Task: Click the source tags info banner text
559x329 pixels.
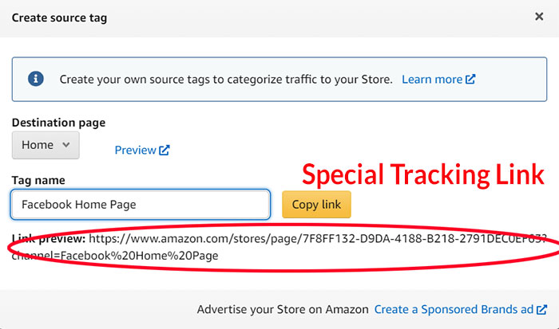Action: point(226,79)
